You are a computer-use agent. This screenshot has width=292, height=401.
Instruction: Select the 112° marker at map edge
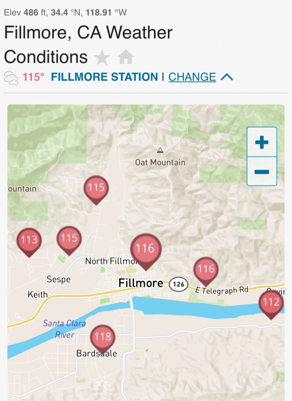(271, 302)
